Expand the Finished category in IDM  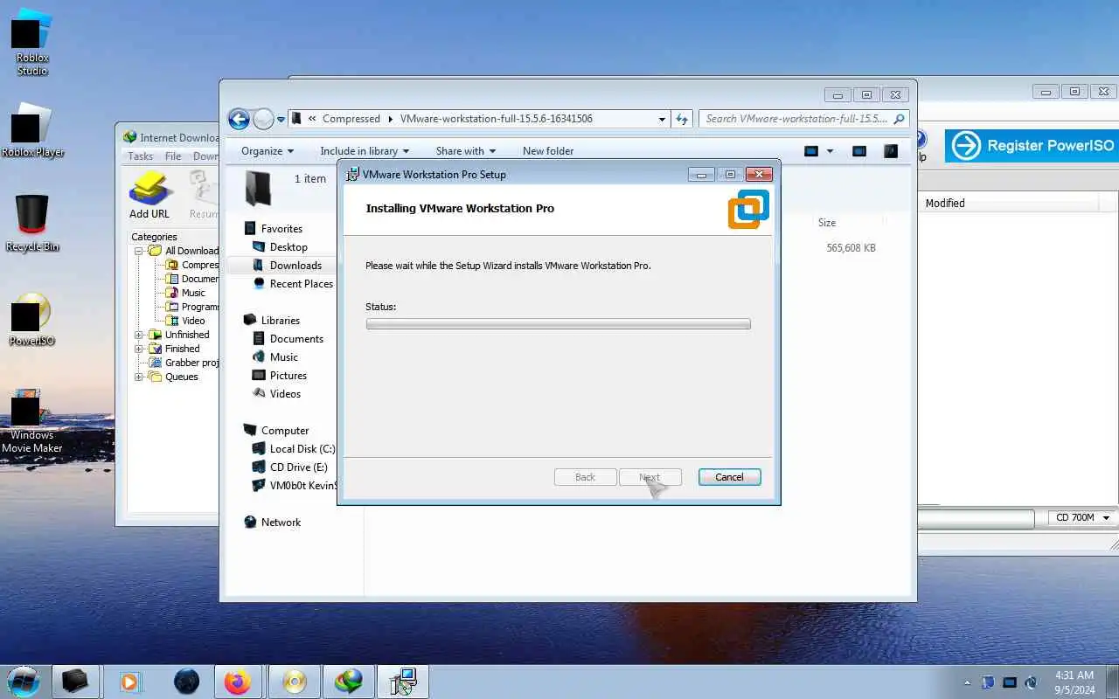[x=139, y=349]
